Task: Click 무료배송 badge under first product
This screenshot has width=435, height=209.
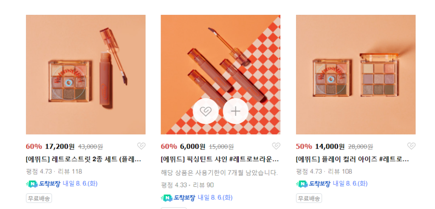Action: pyautogui.click(x=39, y=198)
